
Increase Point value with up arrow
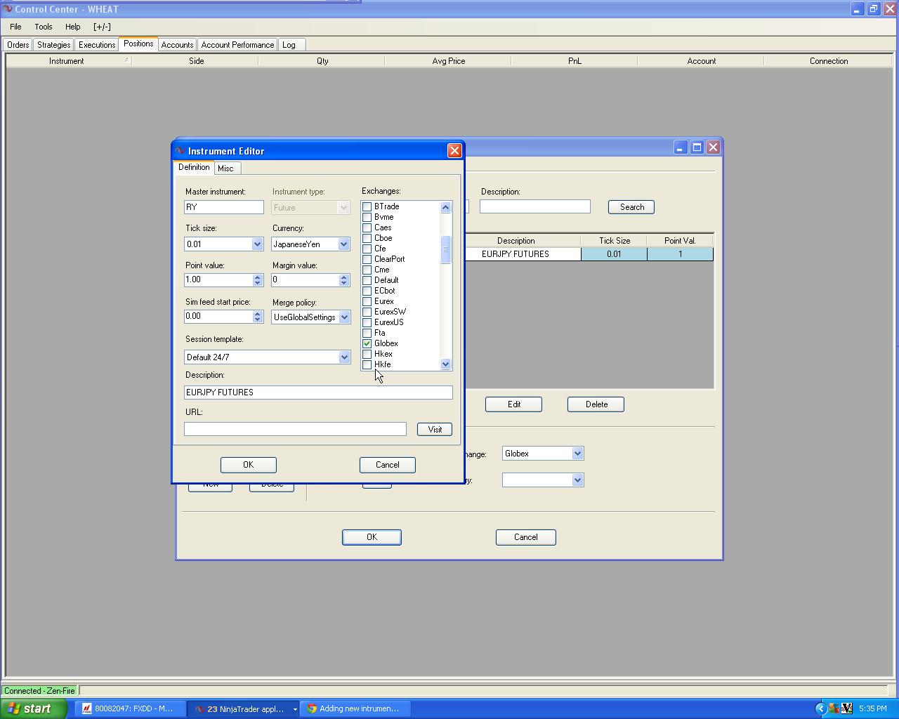pos(257,276)
